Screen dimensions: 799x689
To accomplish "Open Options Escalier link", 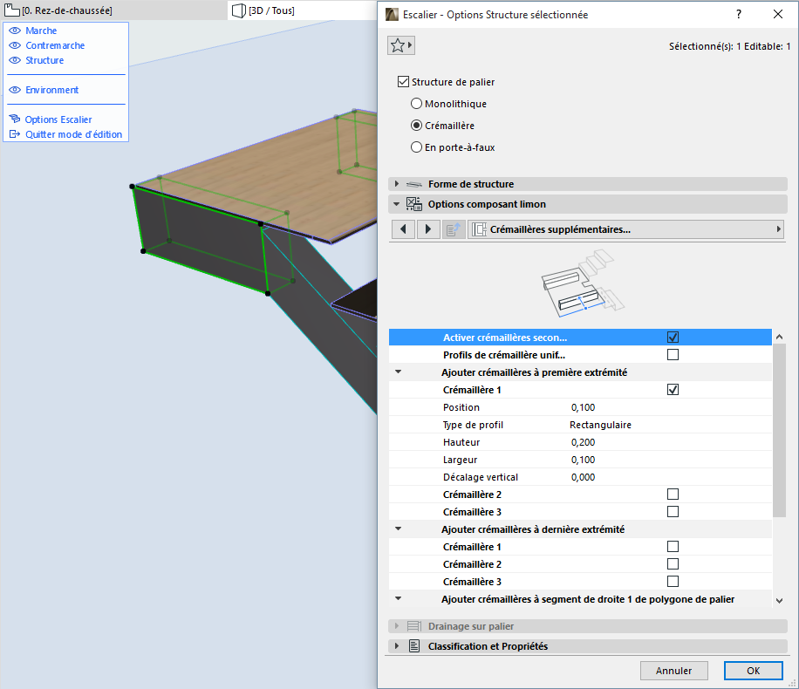I will 58,119.
